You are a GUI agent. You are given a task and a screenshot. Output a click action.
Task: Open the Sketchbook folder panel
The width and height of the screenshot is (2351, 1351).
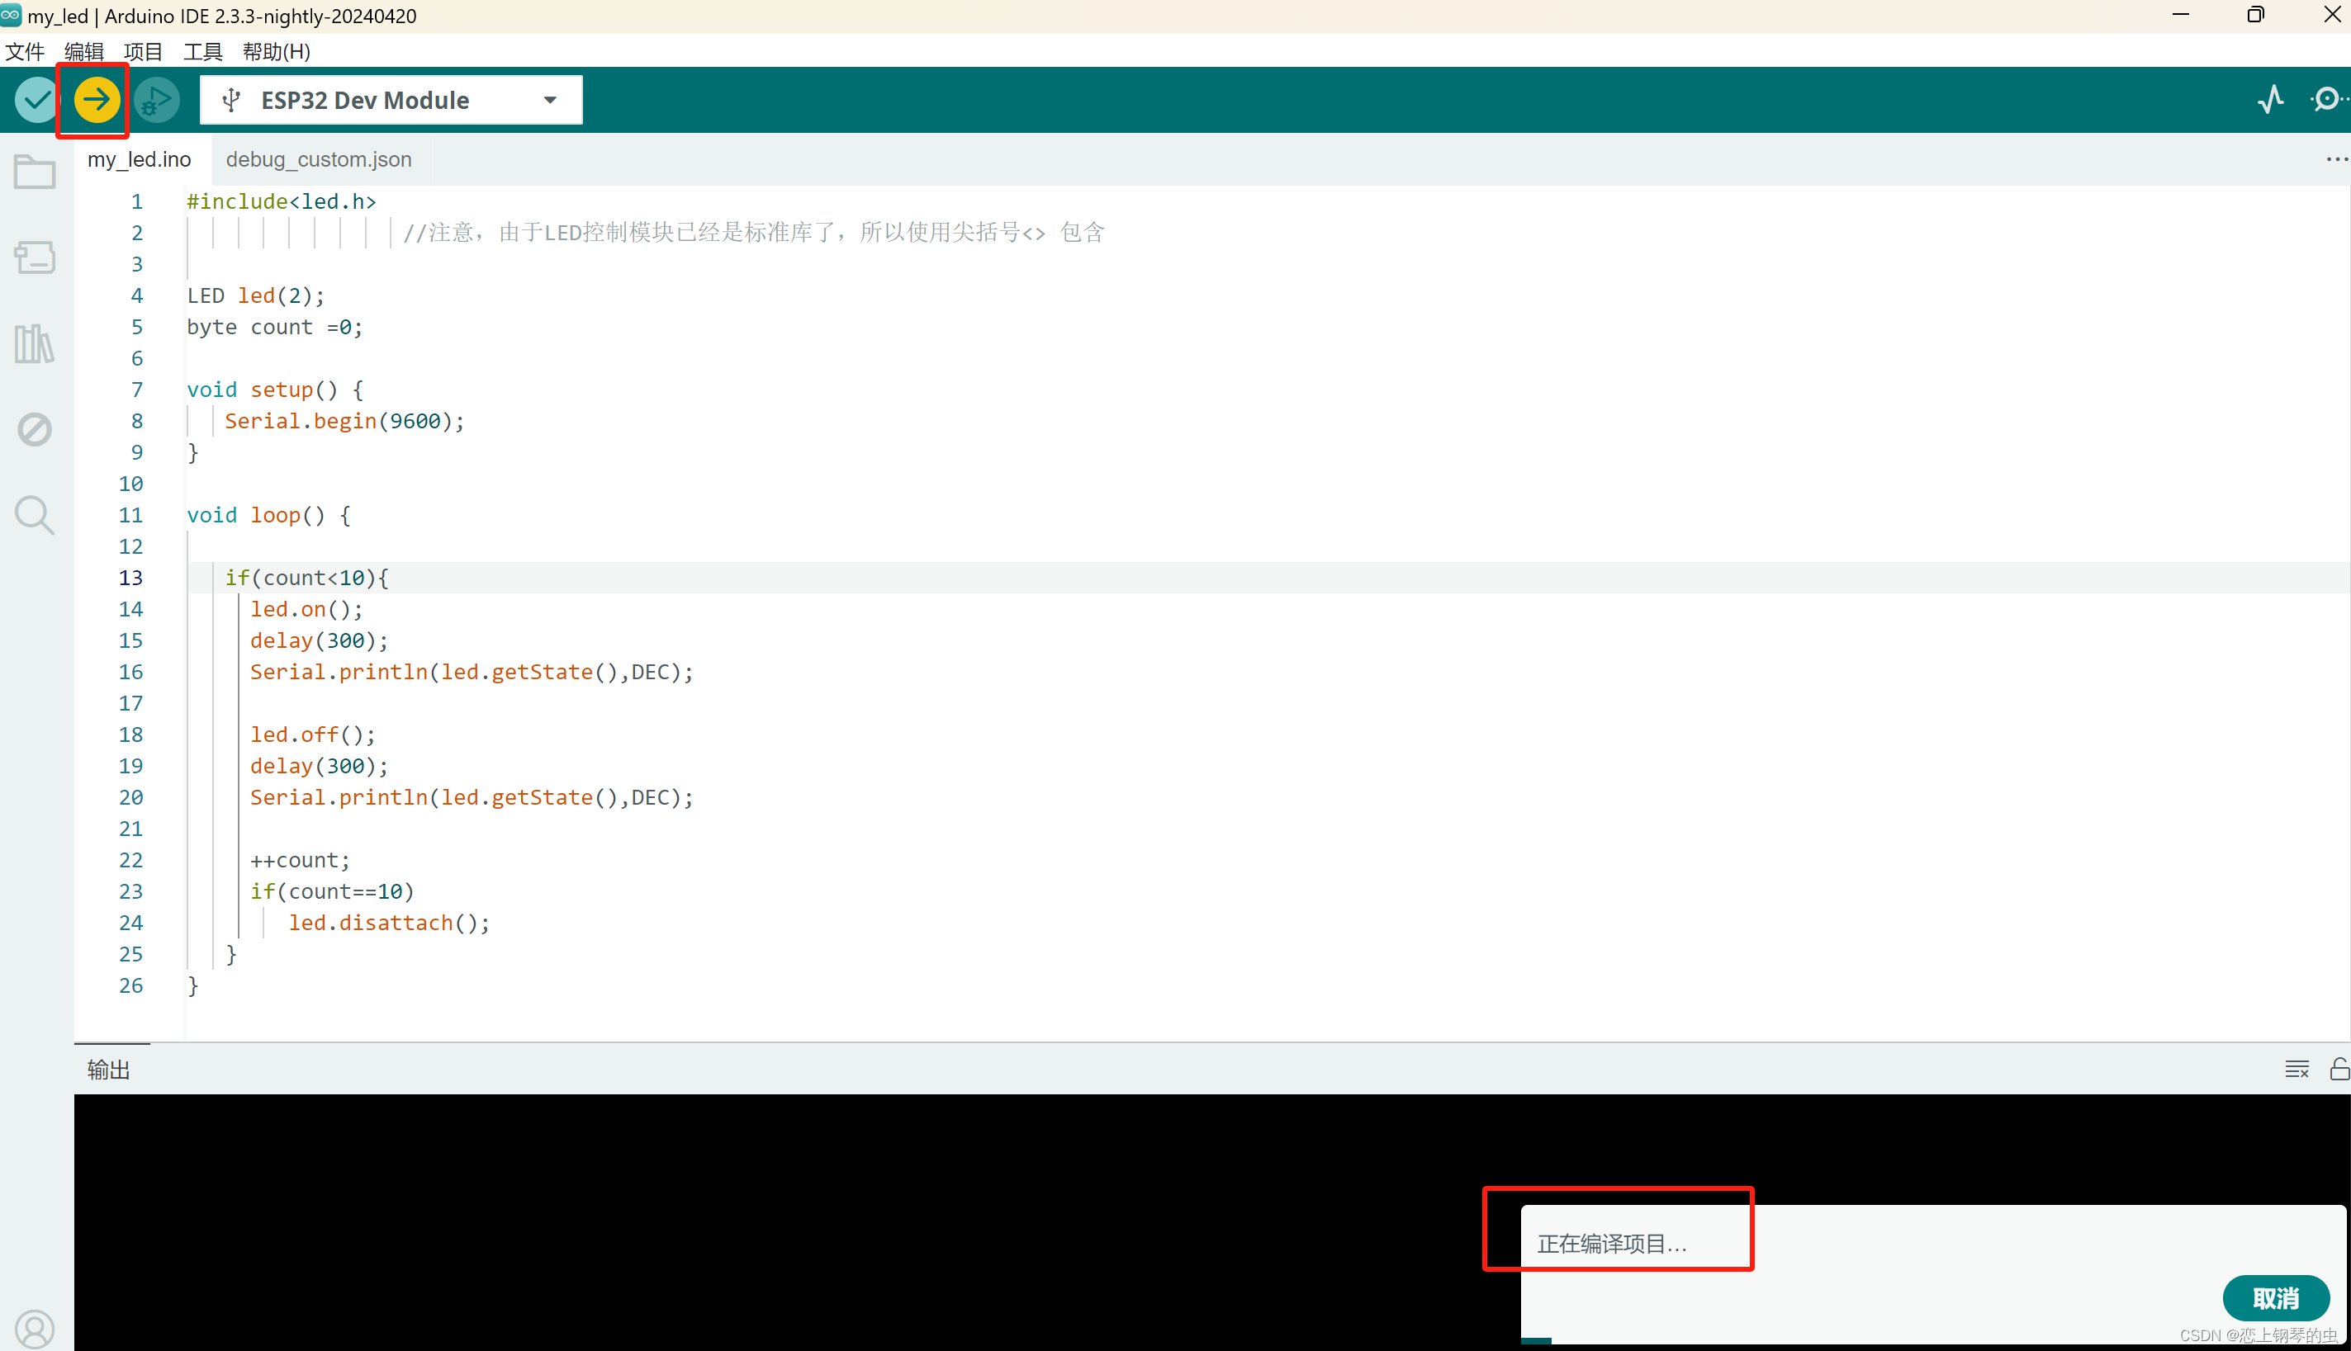point(35,172)
